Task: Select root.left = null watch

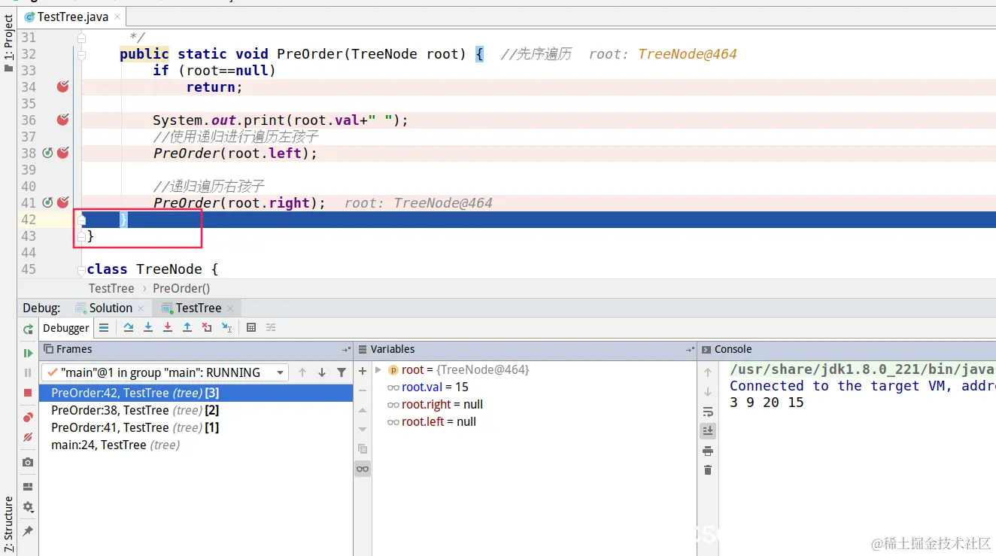Action: (432, 421)
